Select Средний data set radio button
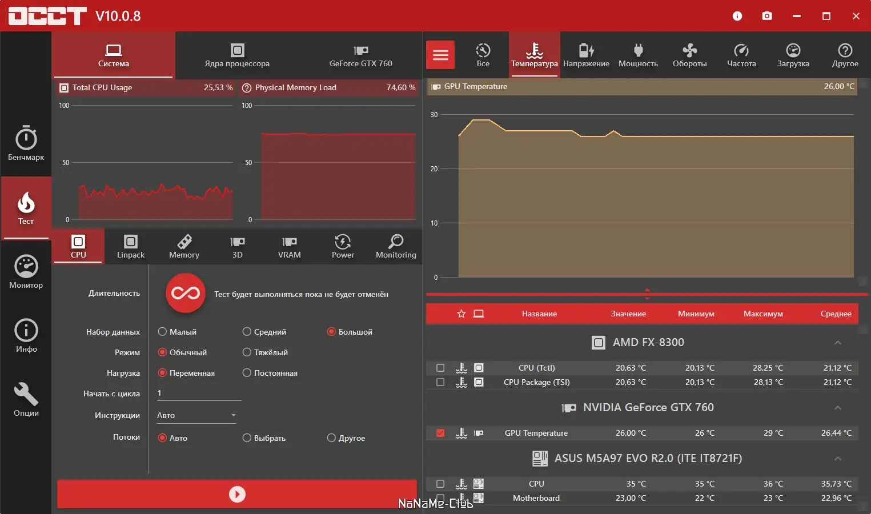The image size is (871, 514). [x=264, y=332]
